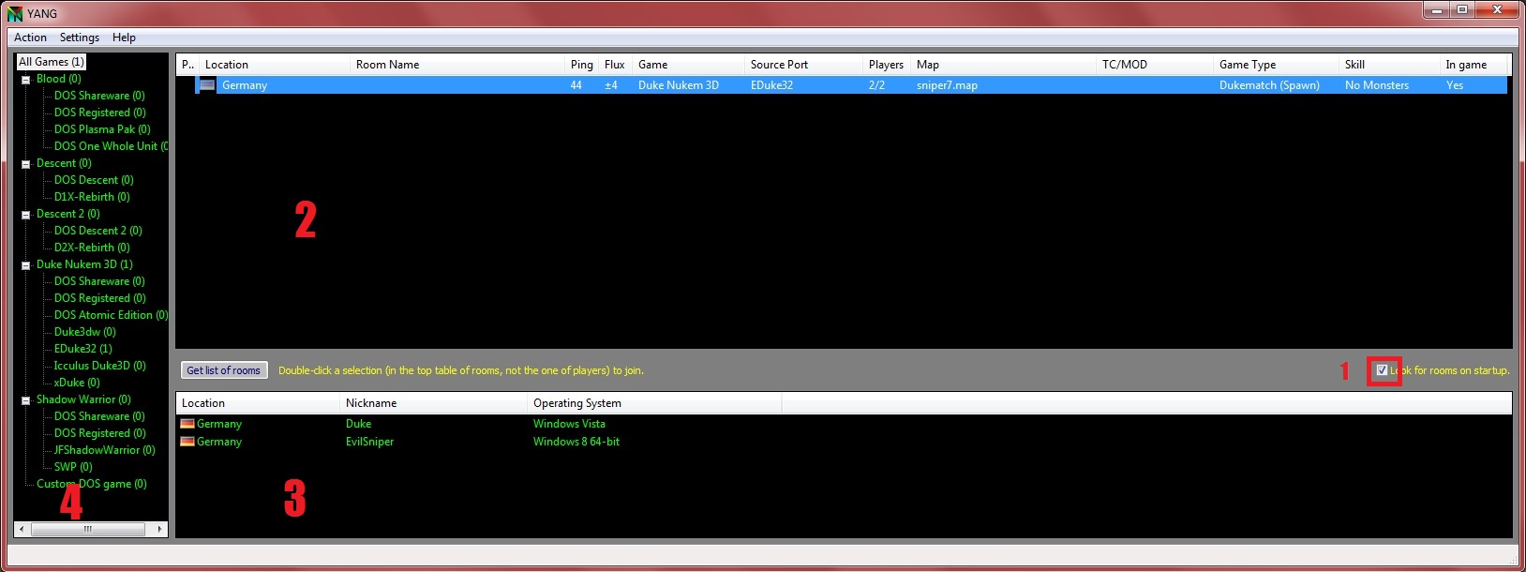Click the Duke Nukem 3D game cell
The image size is (1526, 572).
[679, 85]
